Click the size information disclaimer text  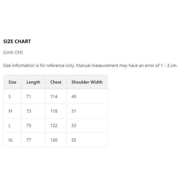[90, 66]
